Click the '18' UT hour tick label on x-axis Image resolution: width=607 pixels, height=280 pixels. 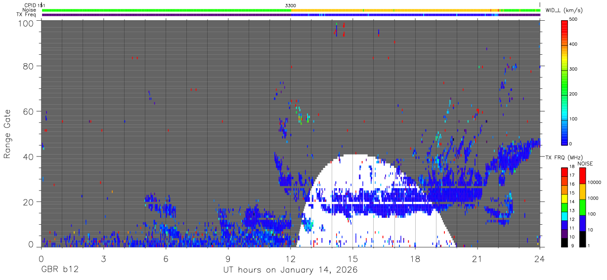point(415,258)
